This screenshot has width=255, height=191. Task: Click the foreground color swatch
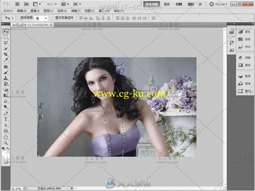pos(4,154)
